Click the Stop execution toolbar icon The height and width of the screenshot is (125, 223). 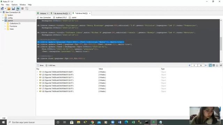22,9
